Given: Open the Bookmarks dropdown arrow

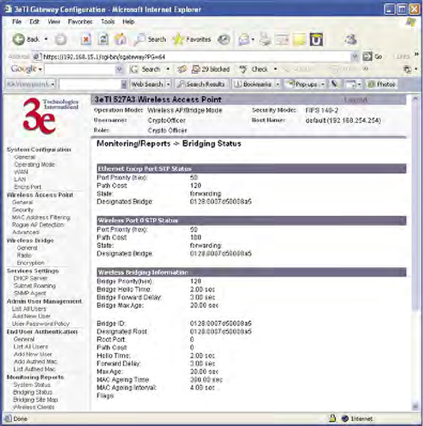Looking at the screenshot, I should (278, 84).
